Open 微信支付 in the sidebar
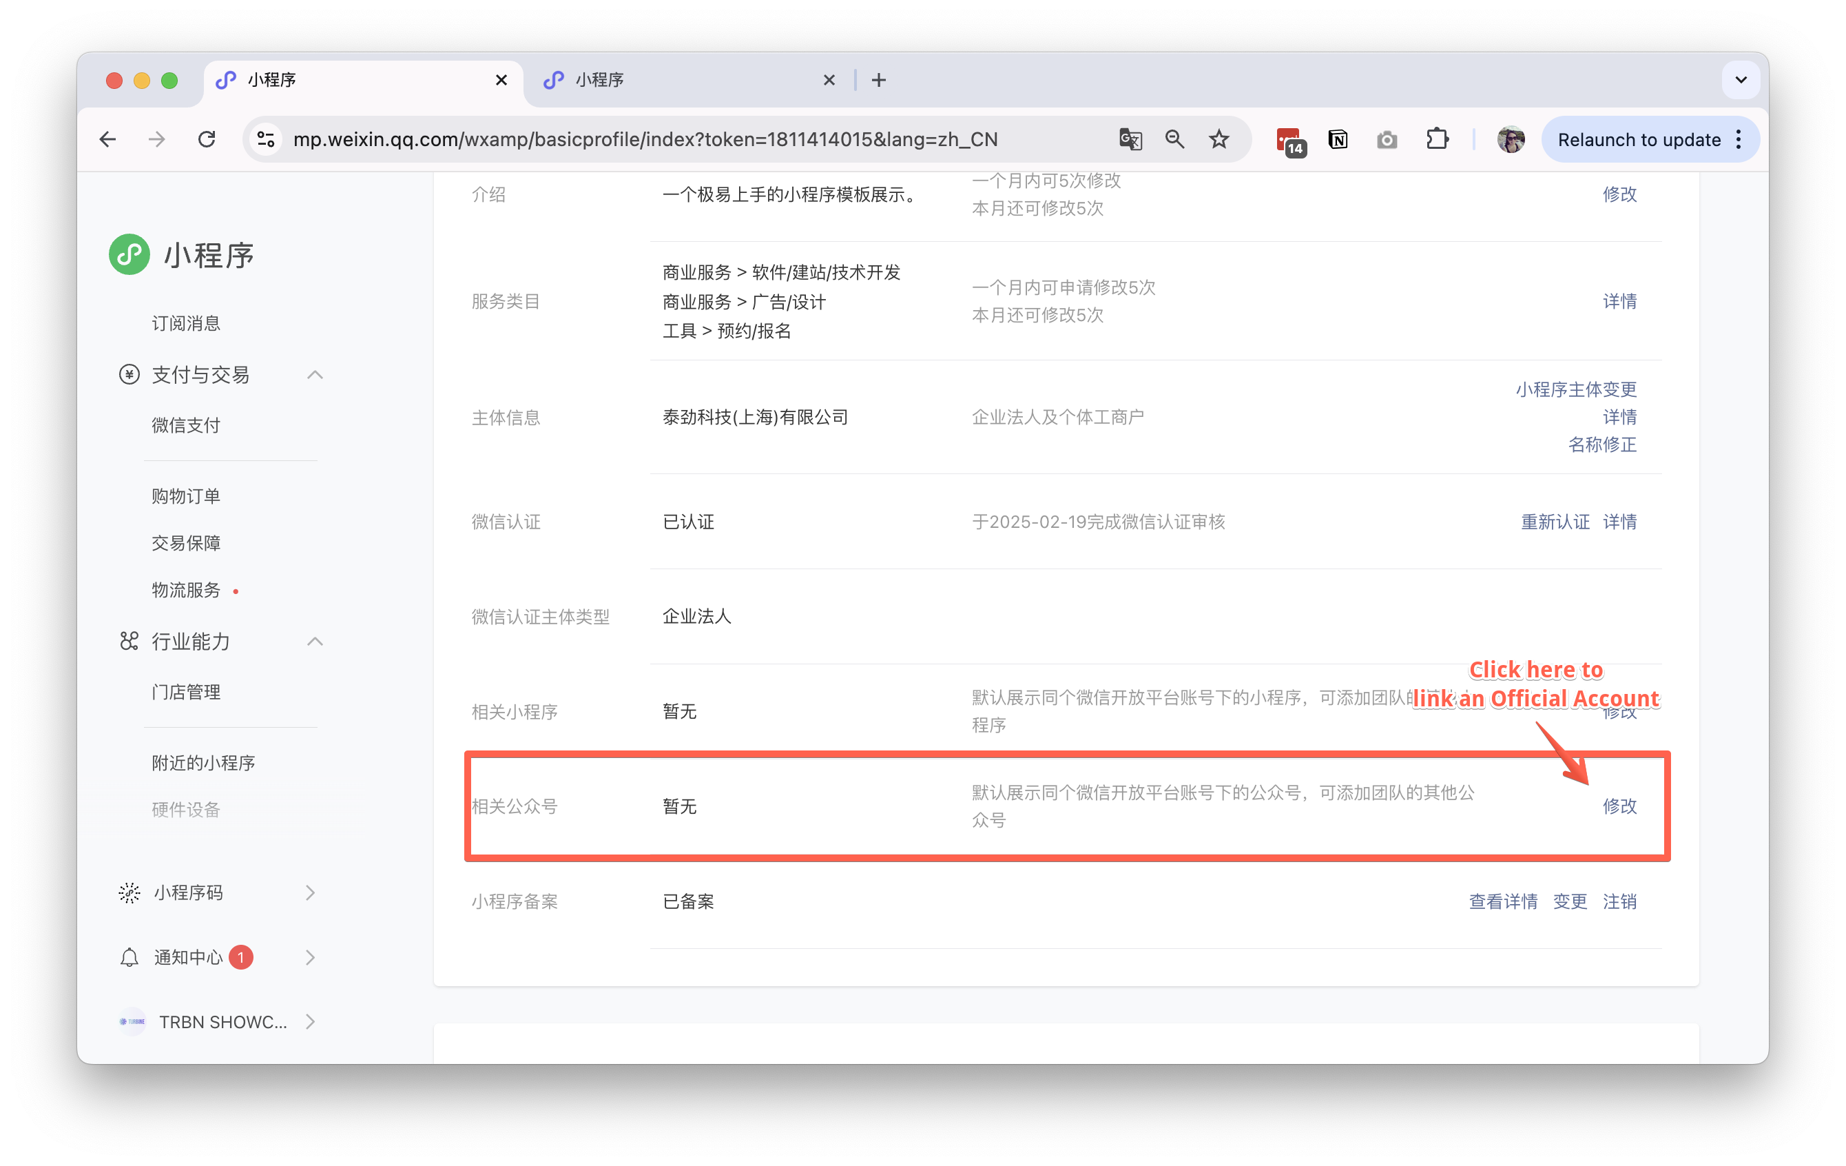The width and height of the screenshot is (1846, 1166). point(185,425)
